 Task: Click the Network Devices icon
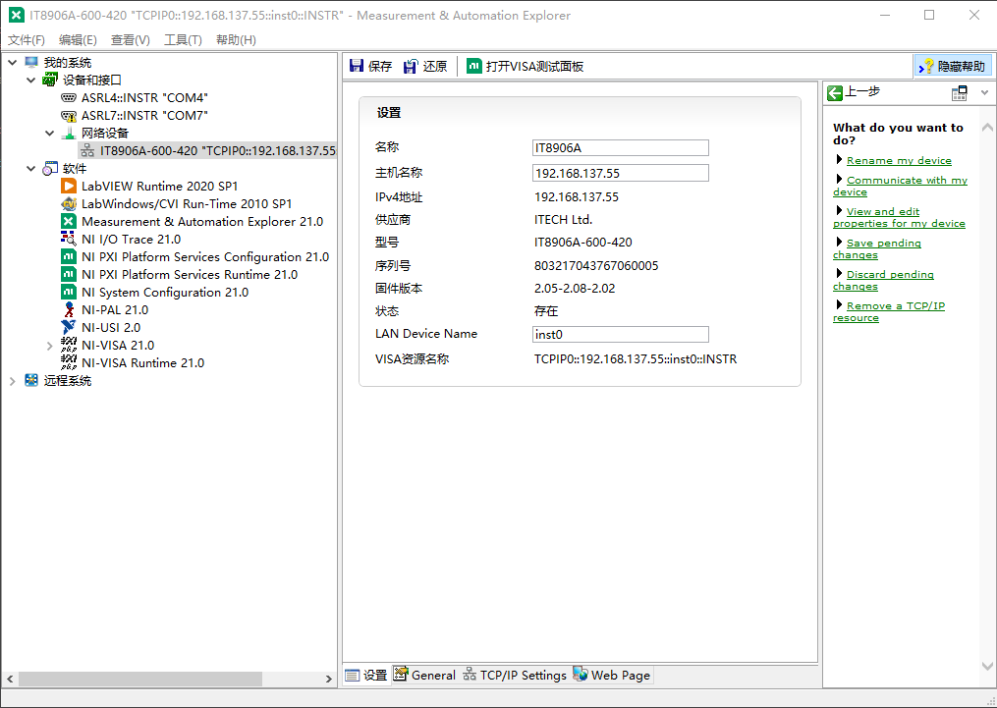(69, 134)
